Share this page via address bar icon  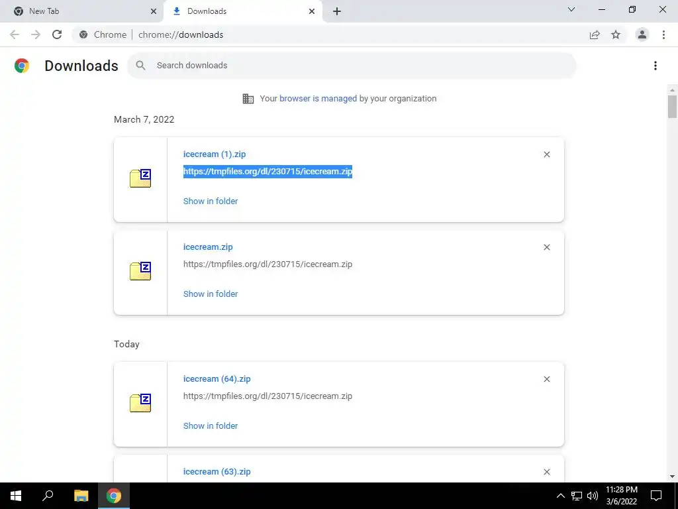[x=595, y=34]
